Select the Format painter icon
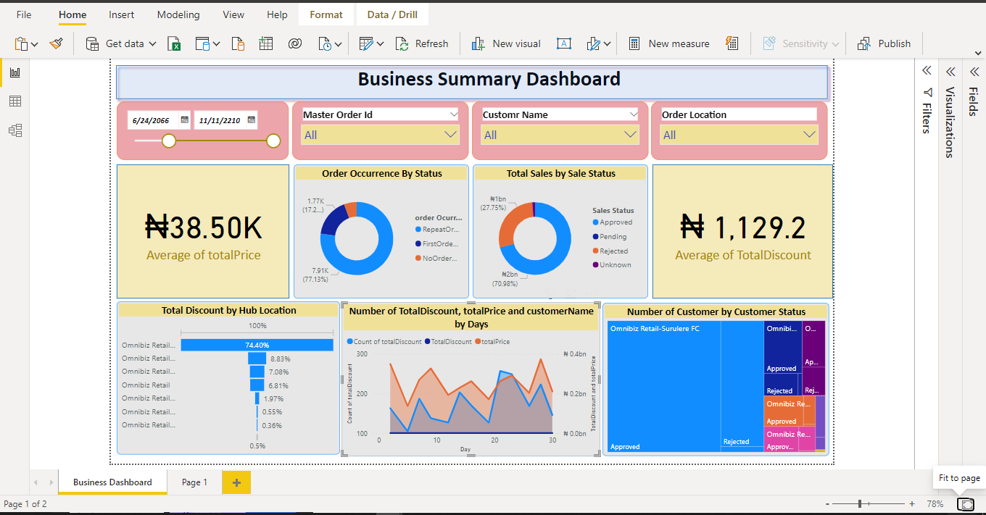This screenshot has height=515, width=986. pyautogui.click(x=57, y=43)
